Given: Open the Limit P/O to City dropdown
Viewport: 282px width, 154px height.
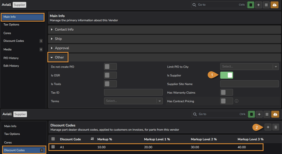Looking at the screenshot, I should tap(250, 66).
